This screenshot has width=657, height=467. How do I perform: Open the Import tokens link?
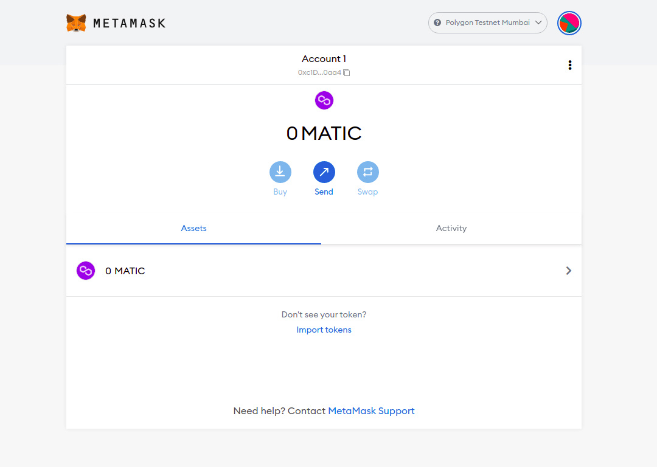coord(324,330)
